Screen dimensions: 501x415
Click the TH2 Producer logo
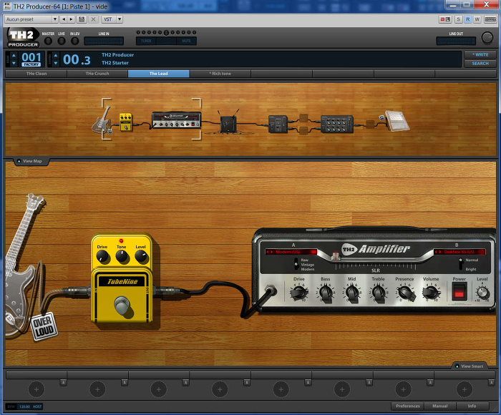click(23, 38)
